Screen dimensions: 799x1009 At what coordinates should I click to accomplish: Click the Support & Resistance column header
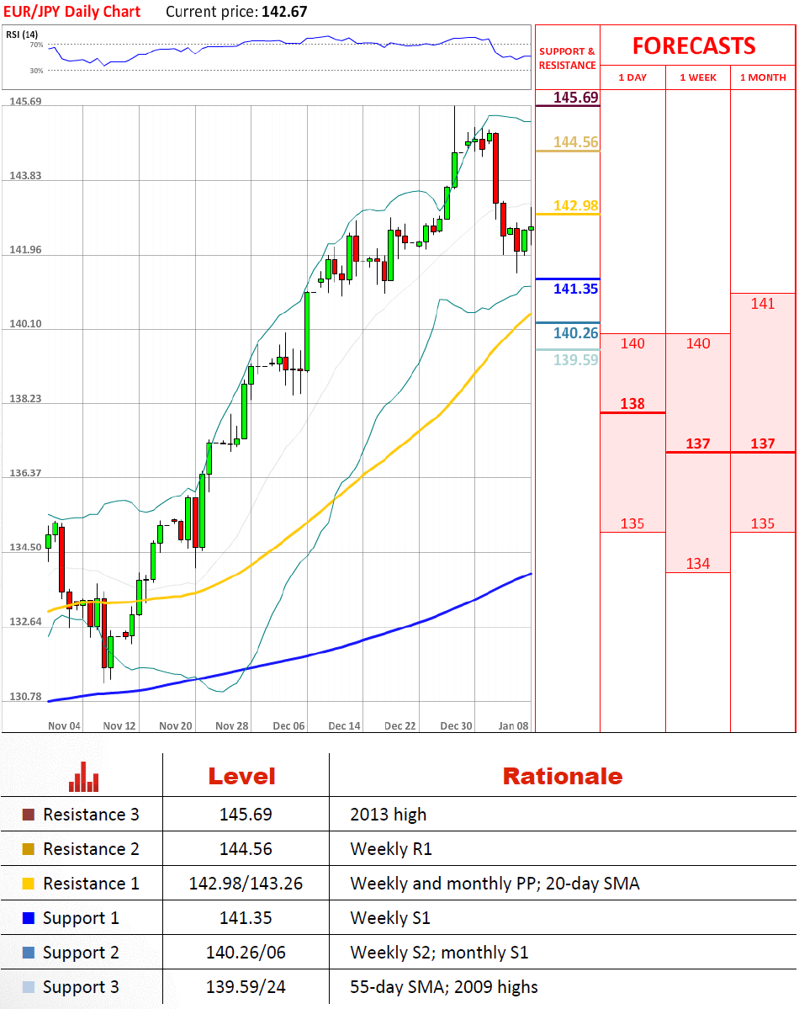[567, 58]
